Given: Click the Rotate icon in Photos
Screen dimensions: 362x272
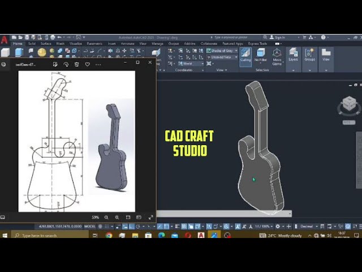Looking at the screenshot, I should 66,64.
